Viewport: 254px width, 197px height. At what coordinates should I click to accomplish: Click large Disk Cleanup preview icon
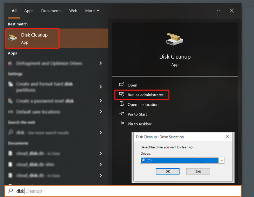175,39
